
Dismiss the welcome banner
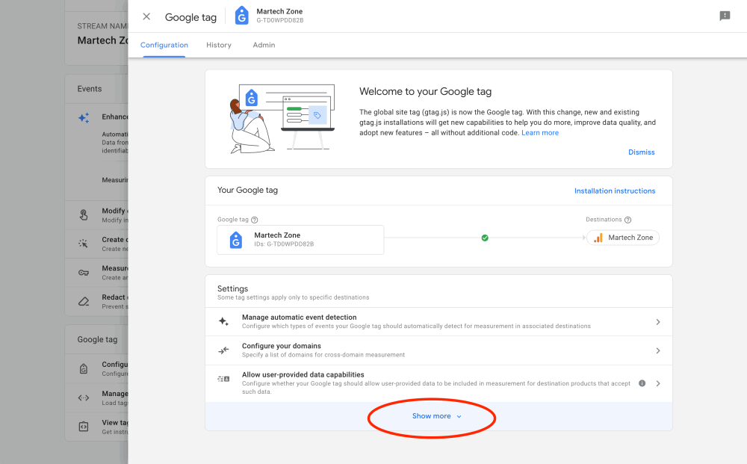click(x=641, y=152)
